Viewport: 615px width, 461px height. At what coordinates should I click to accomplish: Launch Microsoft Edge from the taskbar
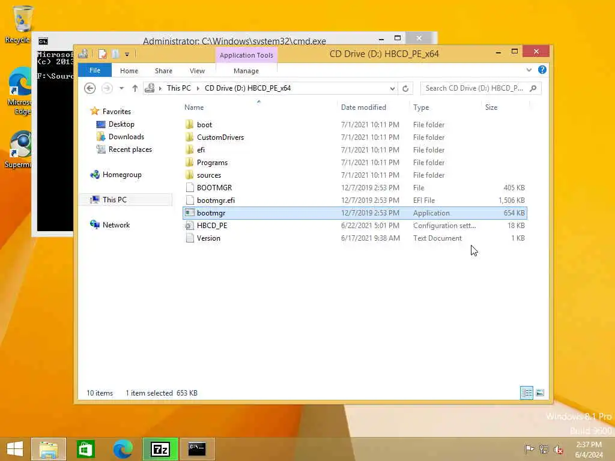pyautogui.click(x=123, y=449)
